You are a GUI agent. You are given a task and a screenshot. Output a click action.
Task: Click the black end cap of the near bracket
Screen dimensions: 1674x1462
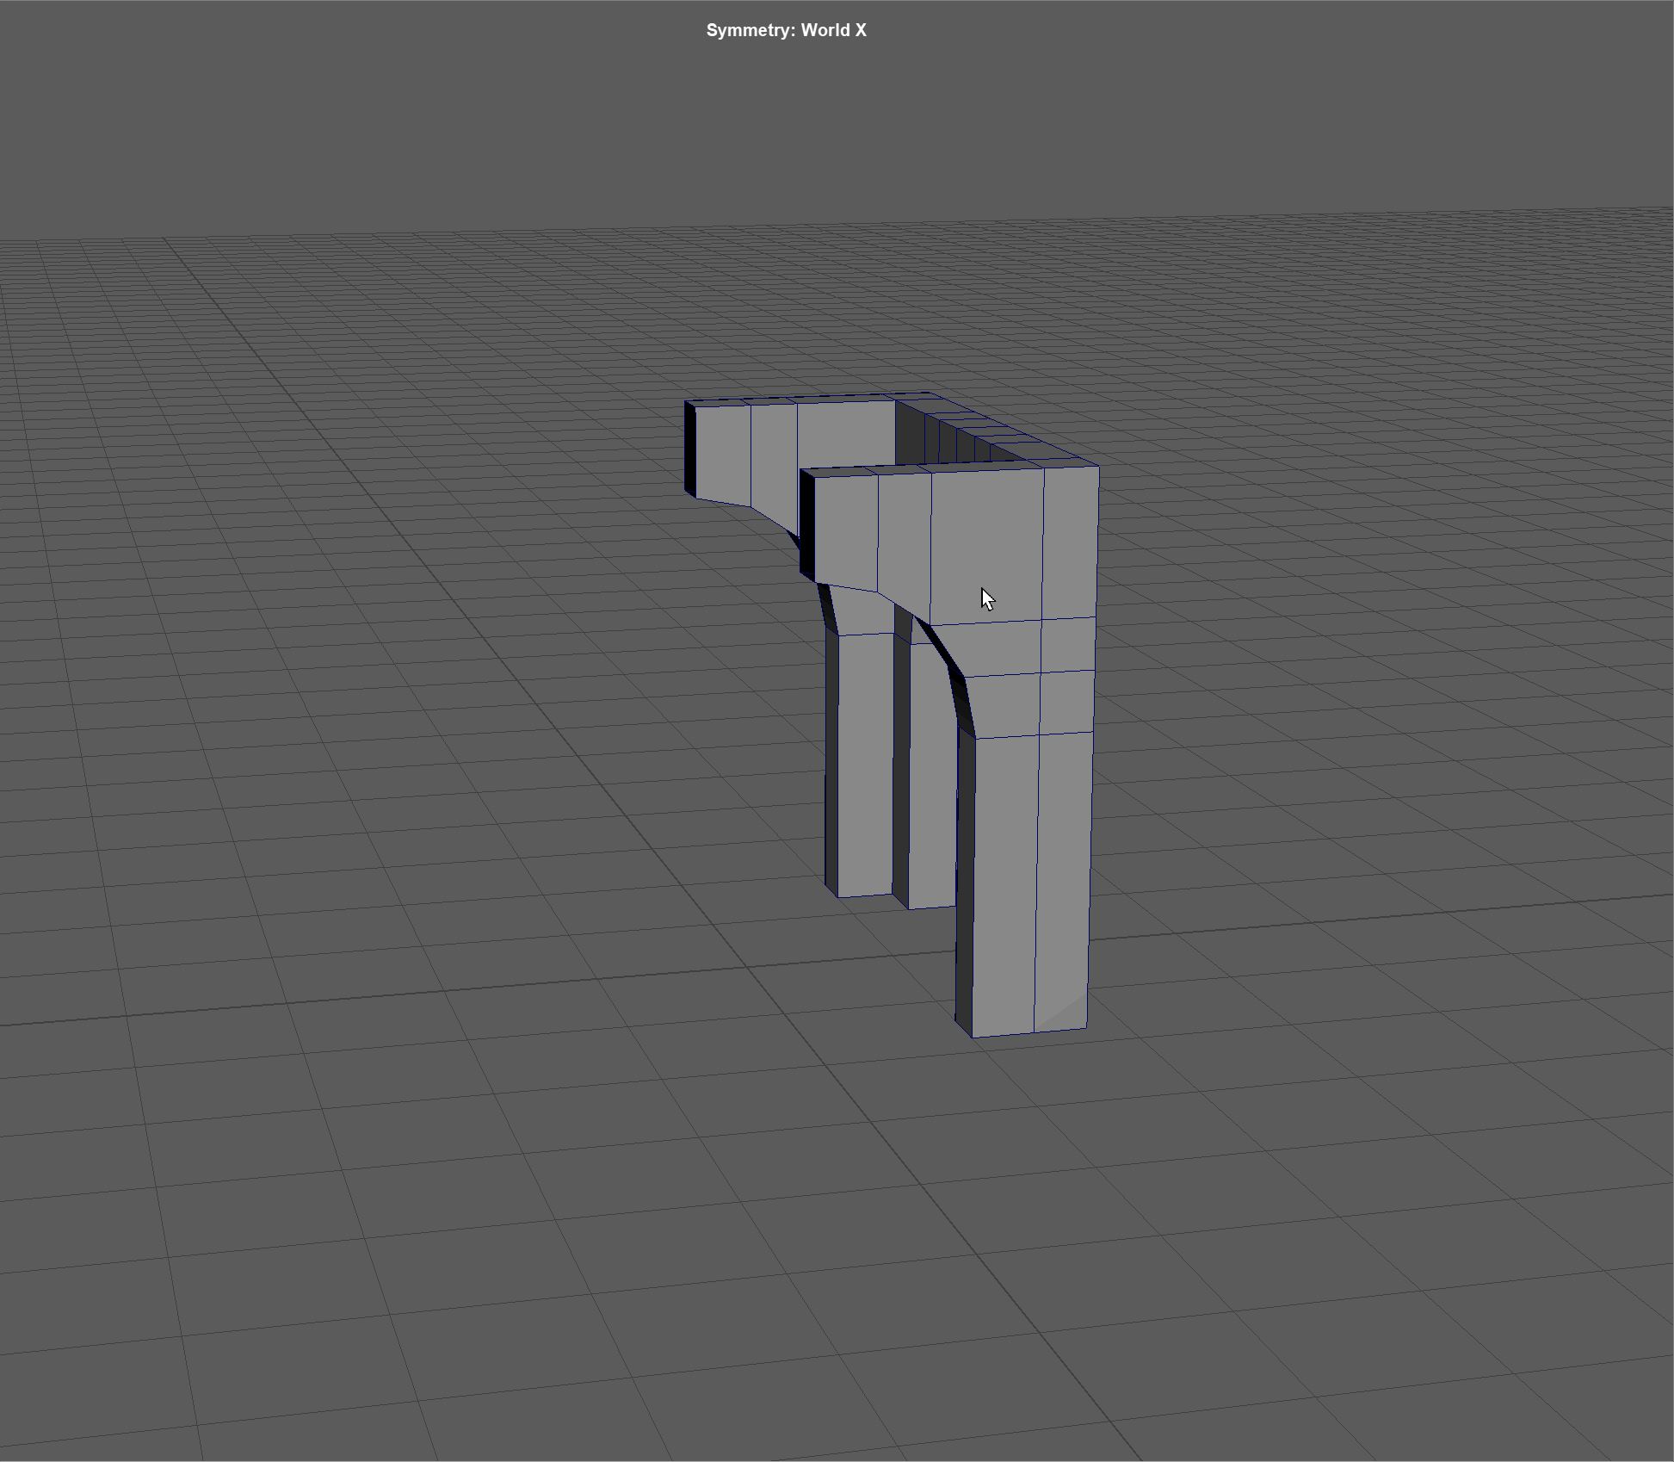click(806, 523)
